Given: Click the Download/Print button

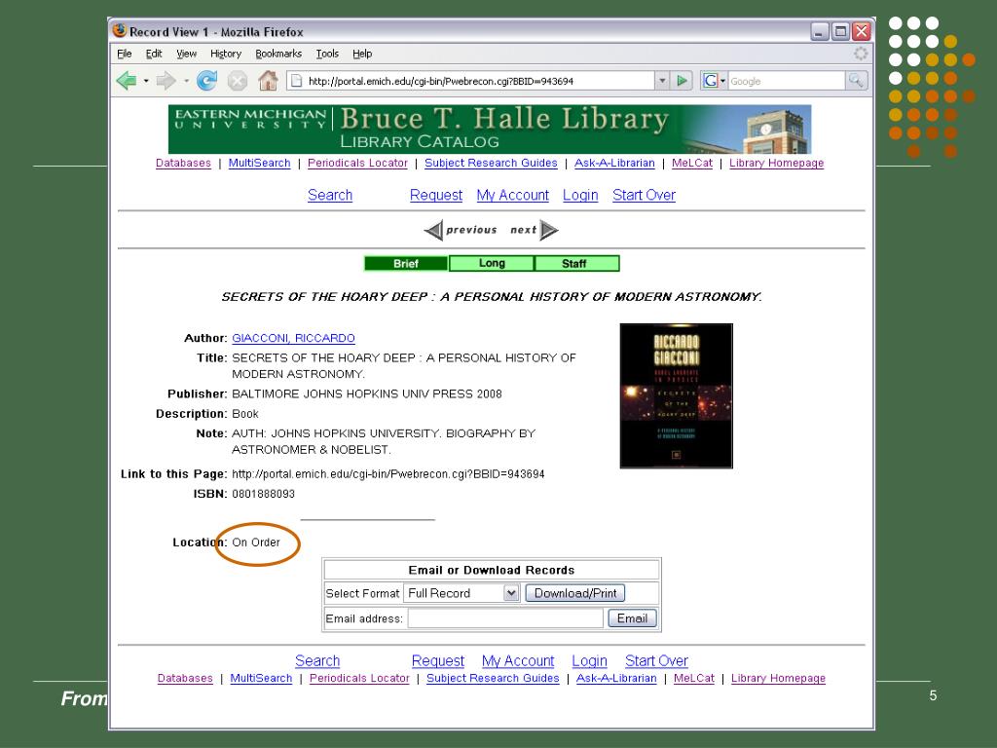Looking at the screenshot, I should tap(575, 593).
